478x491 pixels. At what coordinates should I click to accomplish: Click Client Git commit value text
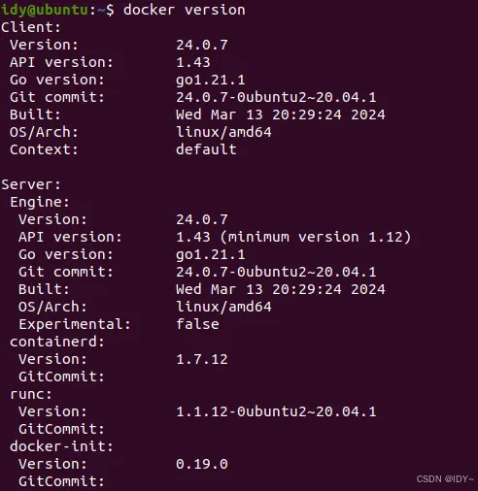276,97
